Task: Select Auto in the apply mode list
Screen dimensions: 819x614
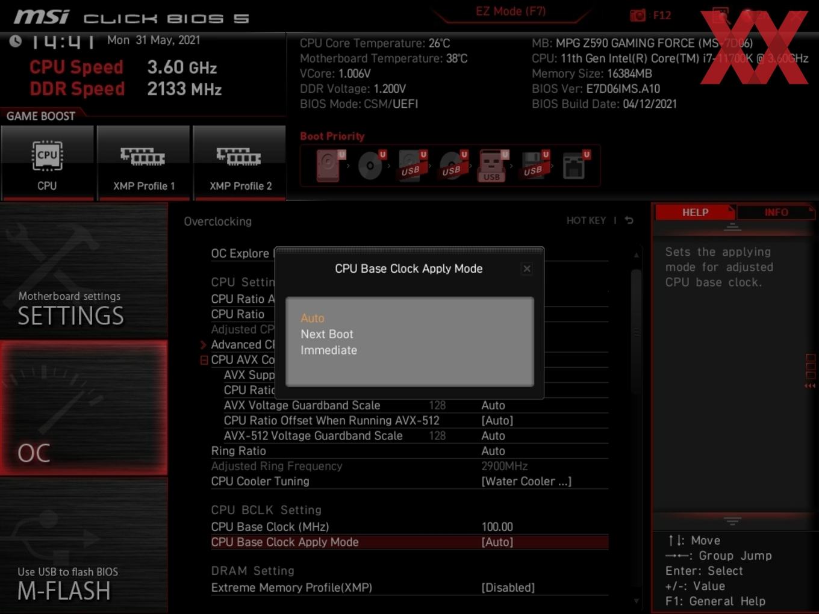Action: point(313,318)
